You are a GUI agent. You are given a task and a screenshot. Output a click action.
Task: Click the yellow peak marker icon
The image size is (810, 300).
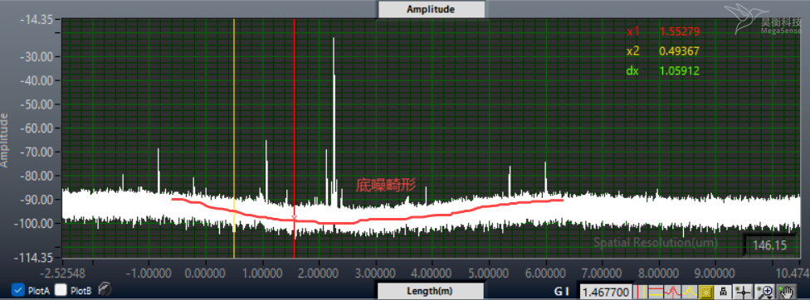(690, 293)
